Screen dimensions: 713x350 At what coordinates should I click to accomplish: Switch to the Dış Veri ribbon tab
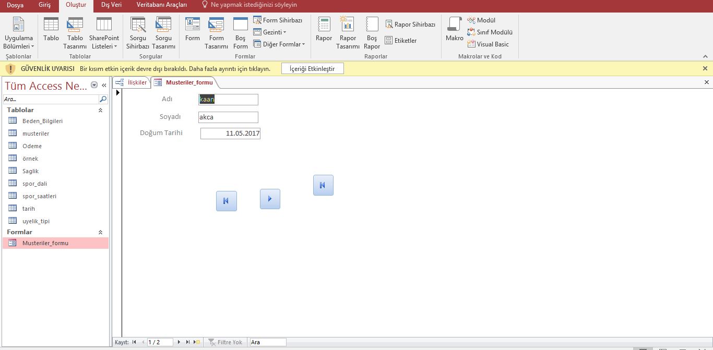pos(111,5)
